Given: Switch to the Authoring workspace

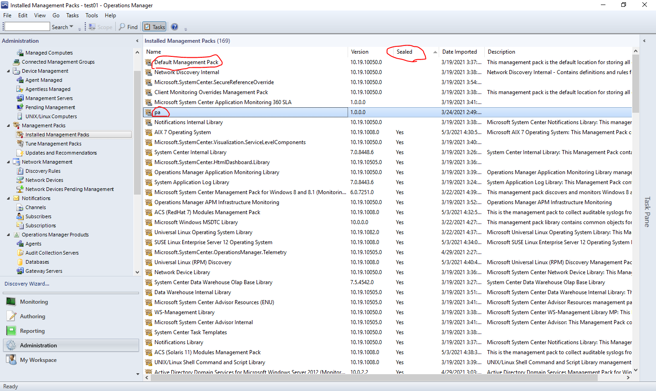Looking at the screenshot, I should [x=71, y=316].
